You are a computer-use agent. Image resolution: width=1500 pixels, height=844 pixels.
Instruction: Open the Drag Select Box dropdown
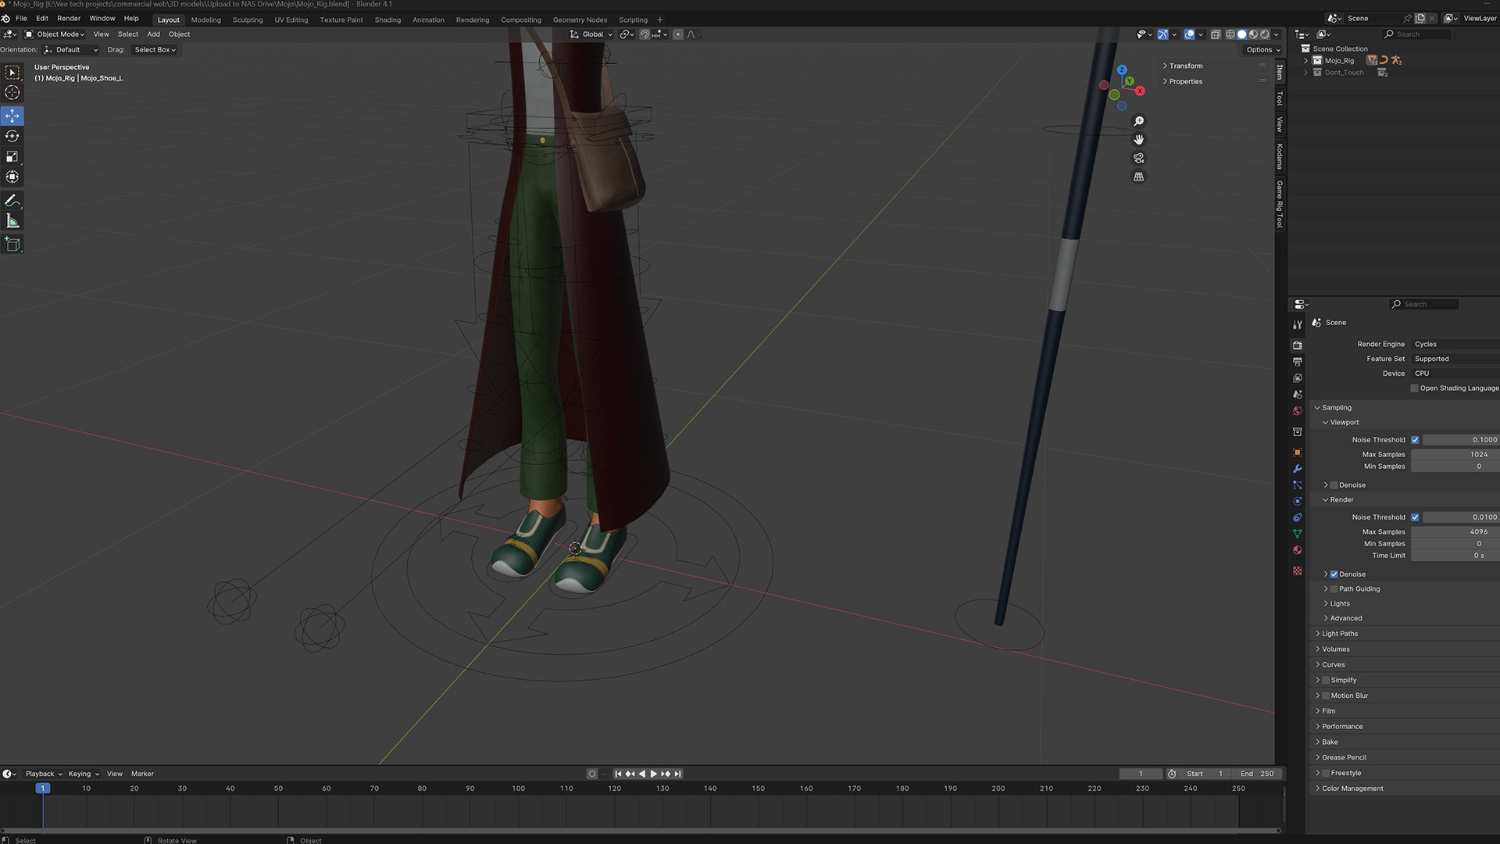point(155,50)
